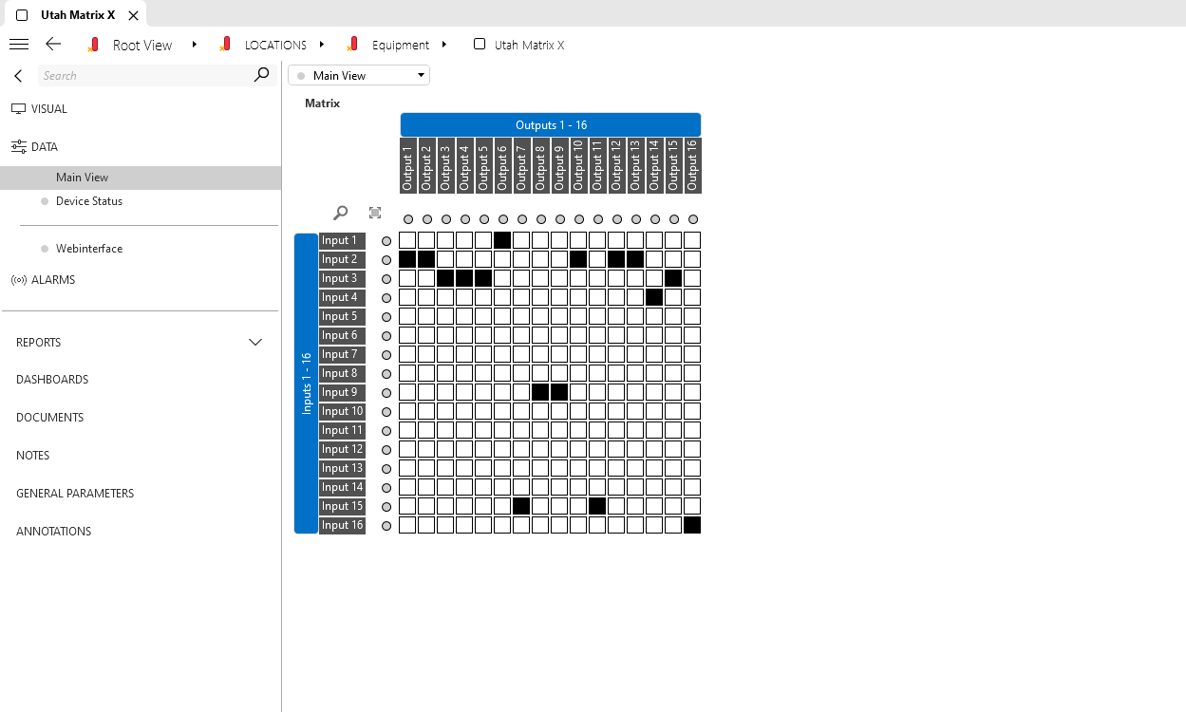Toggle the Input 5 row lock circle

(x=386, y=317)
